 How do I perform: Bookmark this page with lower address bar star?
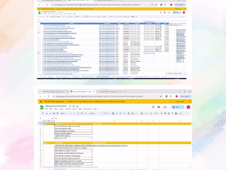tap(161, 96)
